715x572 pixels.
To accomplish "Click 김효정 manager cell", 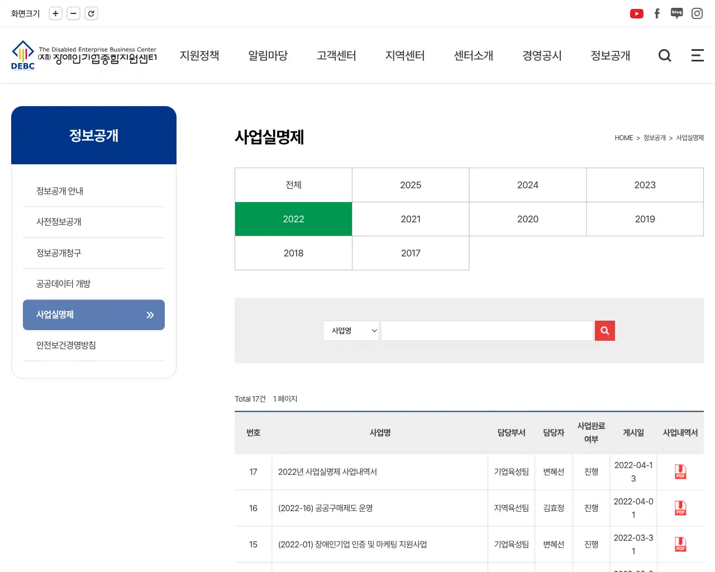I will [x=554, y=508].
